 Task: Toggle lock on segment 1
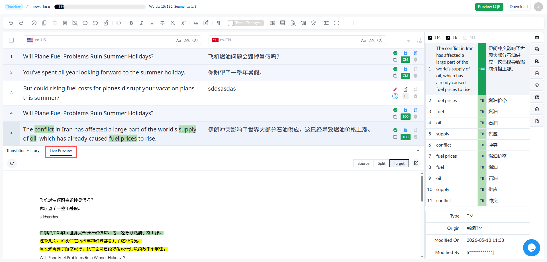point(405,53)
